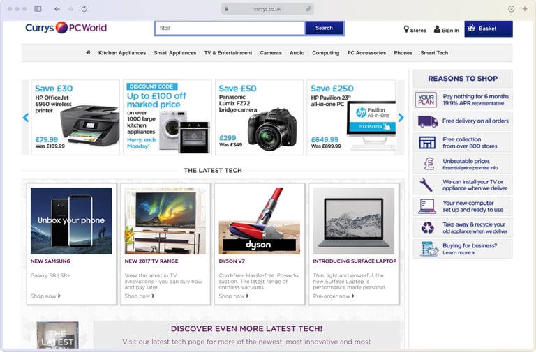The height and width of the screenshot is (352, 536).
Task: Reload the page with refresh icon
Action: pyautogui.click(x=84, y=9)
